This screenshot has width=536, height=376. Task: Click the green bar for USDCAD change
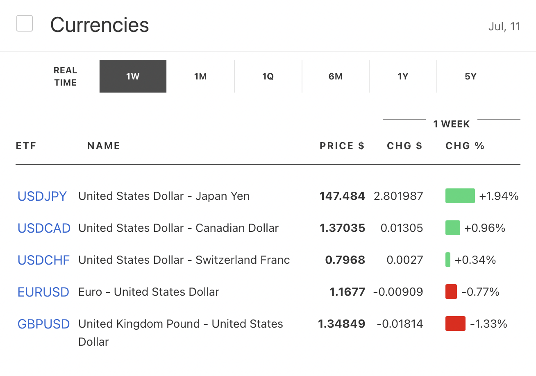[x=453, y=228]
